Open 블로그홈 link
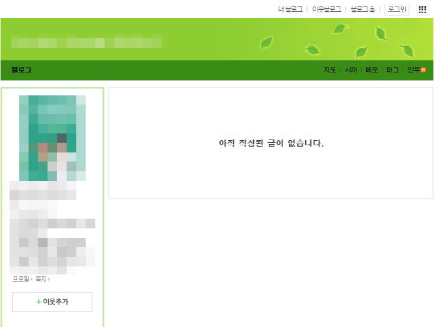Screen dimensions: 435x327 pyautogui.click(x=363, y=10)
